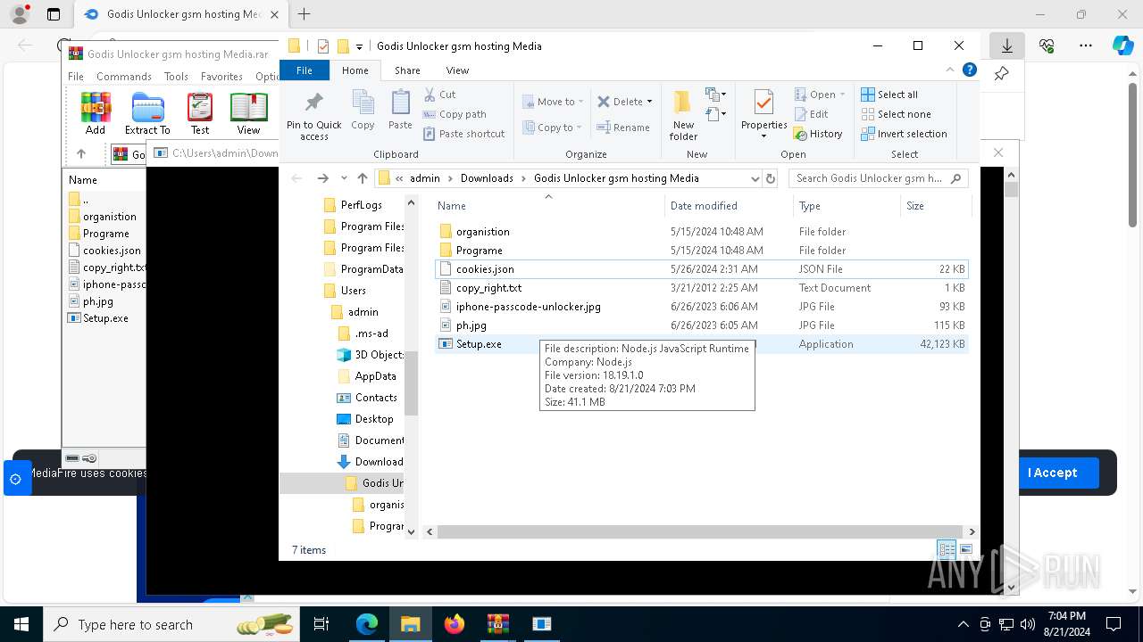Screen dimensions: 1143x642
Task: Click WinRAR View toolbar icon
Action: pos(248,113)
